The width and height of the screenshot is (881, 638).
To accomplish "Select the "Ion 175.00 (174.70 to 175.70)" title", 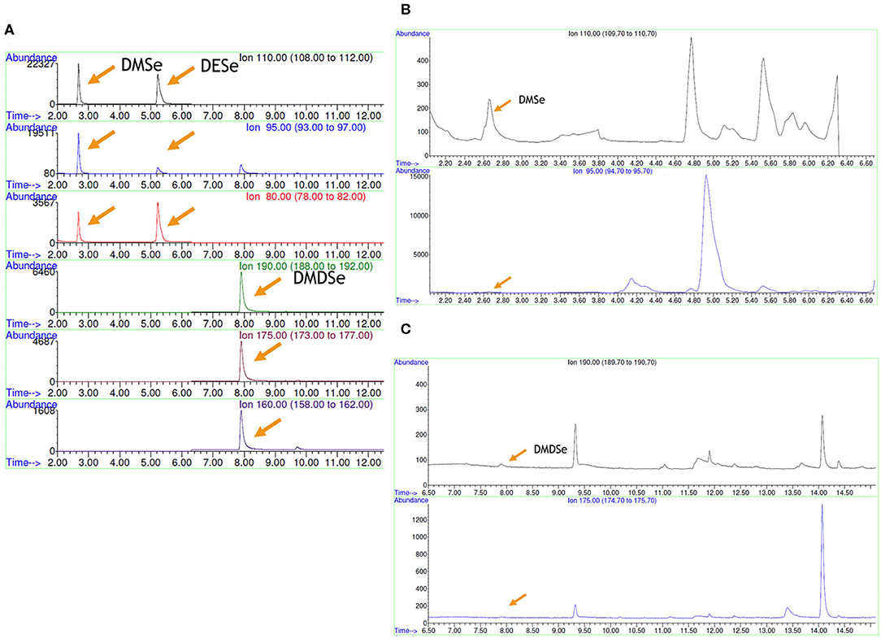I will [612, 501].
